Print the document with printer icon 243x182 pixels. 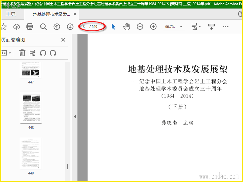(x=30, y=27)
